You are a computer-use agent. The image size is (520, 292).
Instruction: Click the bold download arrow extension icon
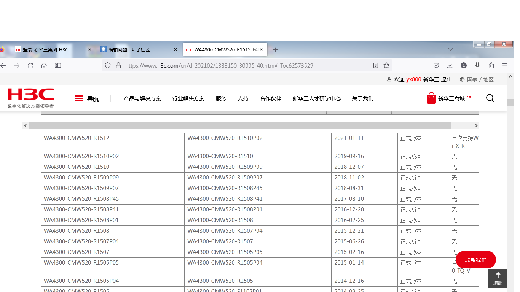point(477,65)
